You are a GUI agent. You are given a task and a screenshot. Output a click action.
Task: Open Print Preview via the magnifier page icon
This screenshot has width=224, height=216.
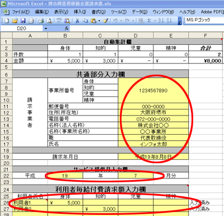pos(49,21)
